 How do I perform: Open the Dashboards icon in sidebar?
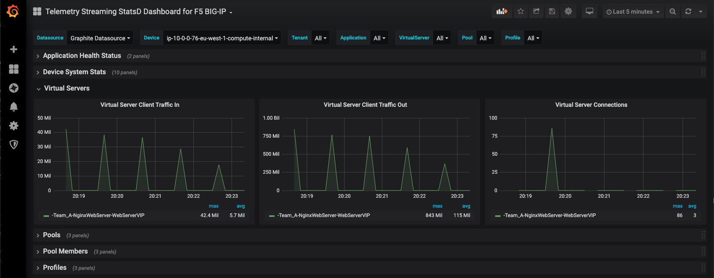[14, 69]
